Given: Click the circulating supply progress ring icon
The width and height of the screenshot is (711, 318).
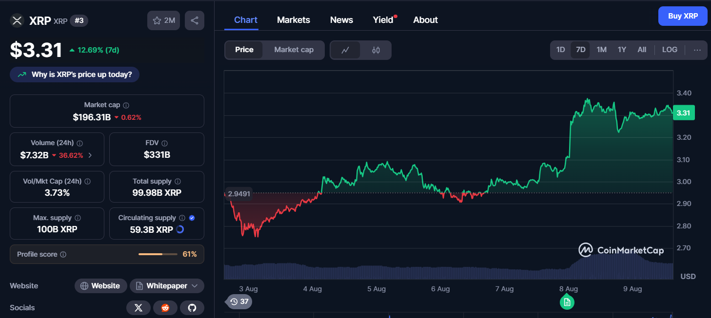Looking at the screenshot, I should tap(179, 229).
